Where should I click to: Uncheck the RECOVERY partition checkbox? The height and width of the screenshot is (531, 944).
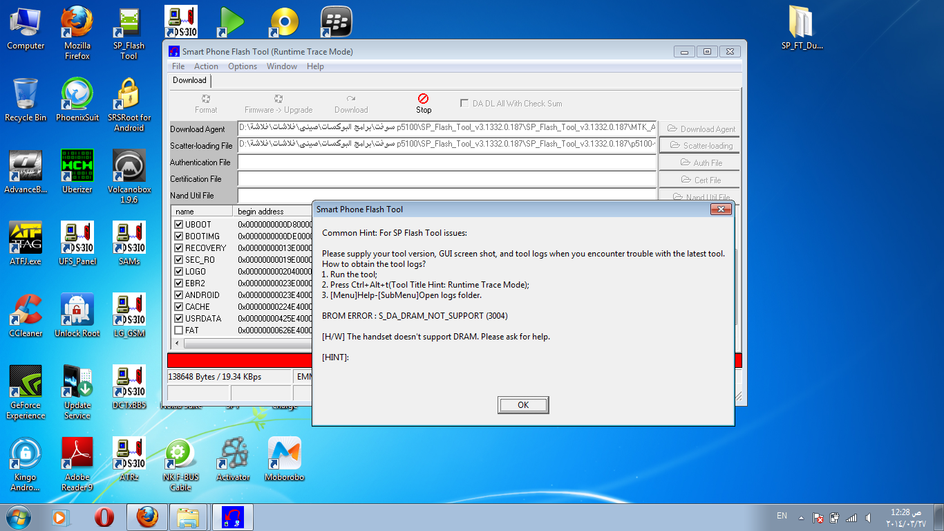(179, 248)
